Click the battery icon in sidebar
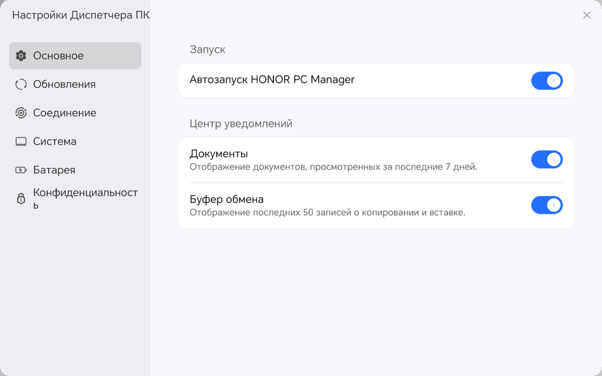The width and height of the screenshot is (602, 376). point(21,170)
